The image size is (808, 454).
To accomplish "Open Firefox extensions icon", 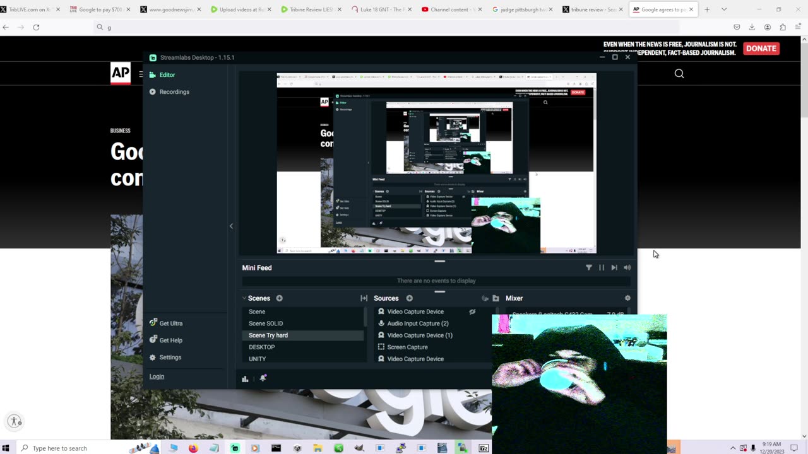I will point(783,27).
